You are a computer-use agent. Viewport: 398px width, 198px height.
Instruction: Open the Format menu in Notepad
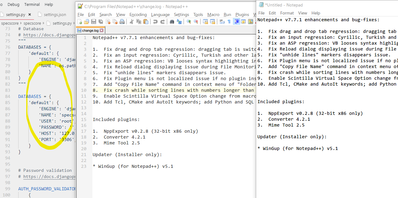tap(287, 13)
